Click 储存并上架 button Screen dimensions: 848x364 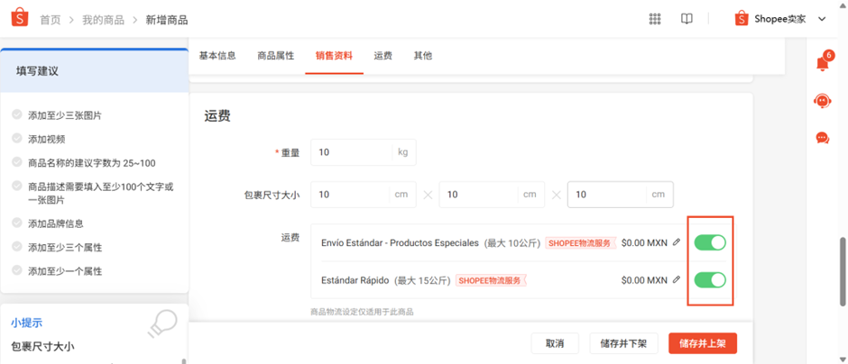click(x=703, y=343)
